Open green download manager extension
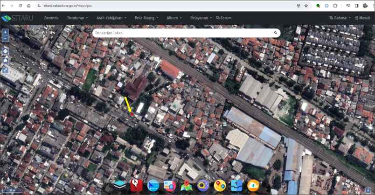The width and height of the screenshot is (375, 195). coord(318,6)
